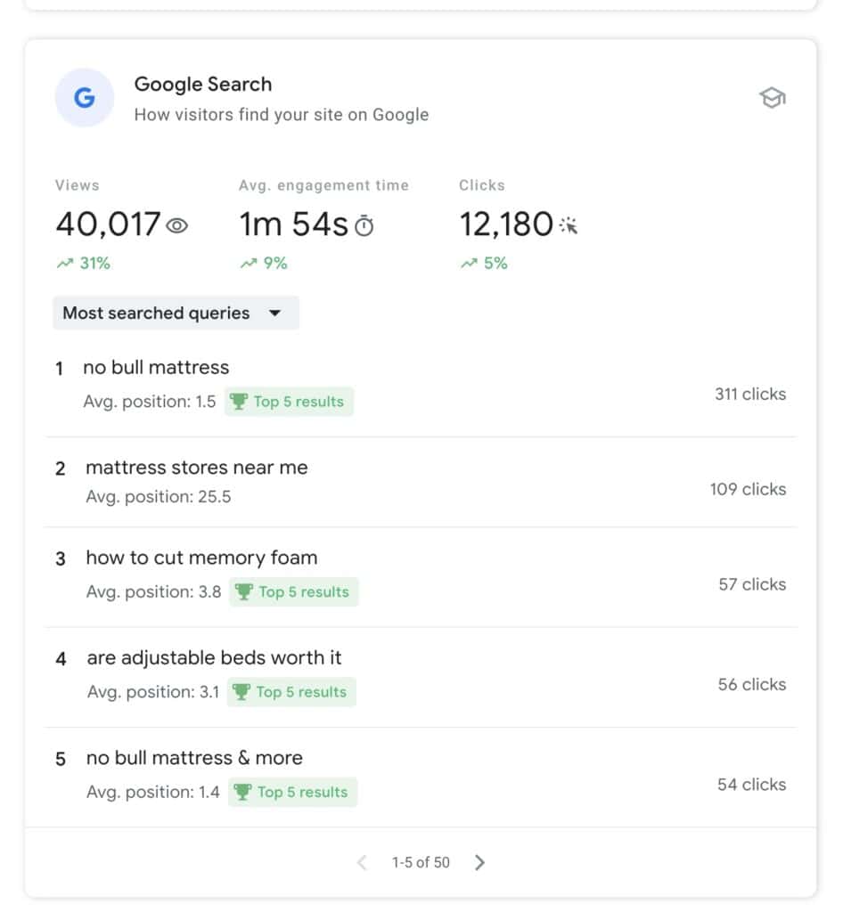Select the mattress stores near me query
Viewport: 843px width, 912px height.
(x=197, y=468)
